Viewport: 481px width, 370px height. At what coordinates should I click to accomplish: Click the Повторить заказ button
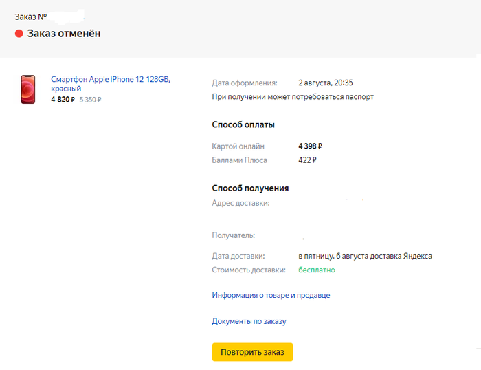coord(252,352)
